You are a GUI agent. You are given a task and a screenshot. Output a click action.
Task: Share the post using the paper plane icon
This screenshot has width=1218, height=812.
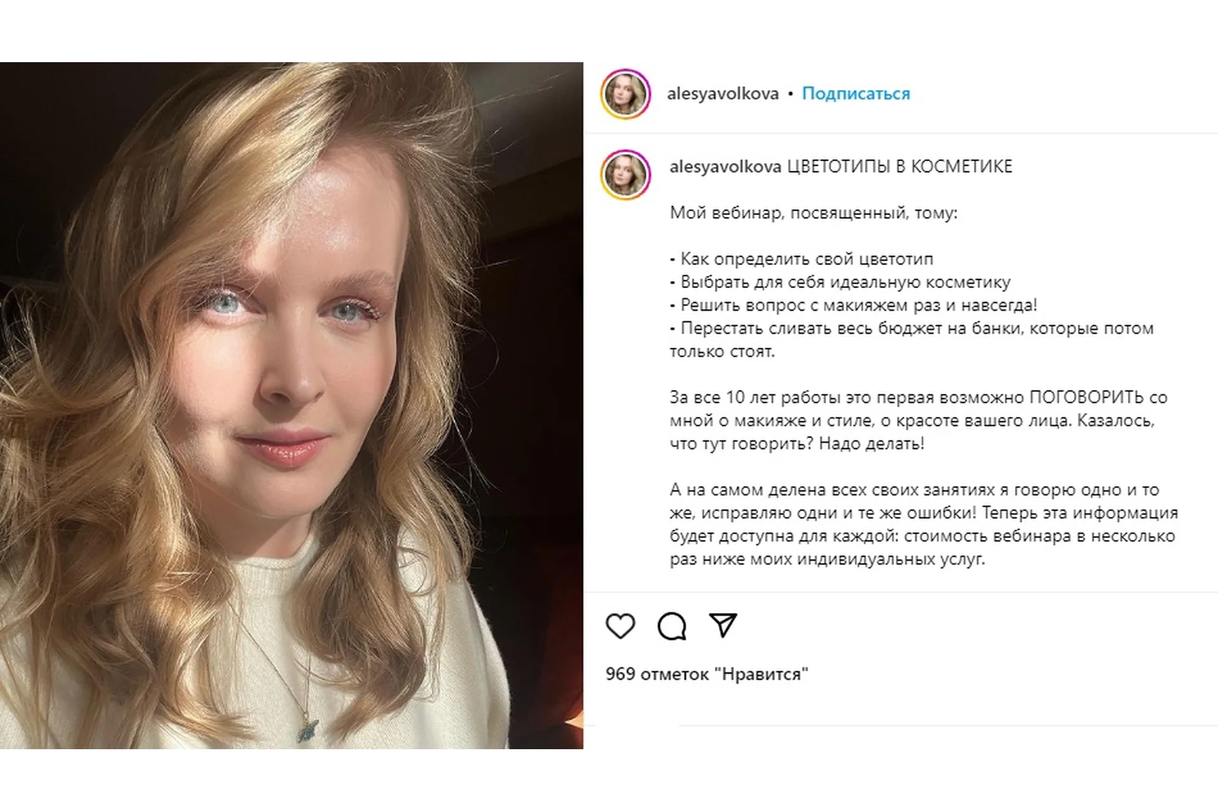[723, 625]
